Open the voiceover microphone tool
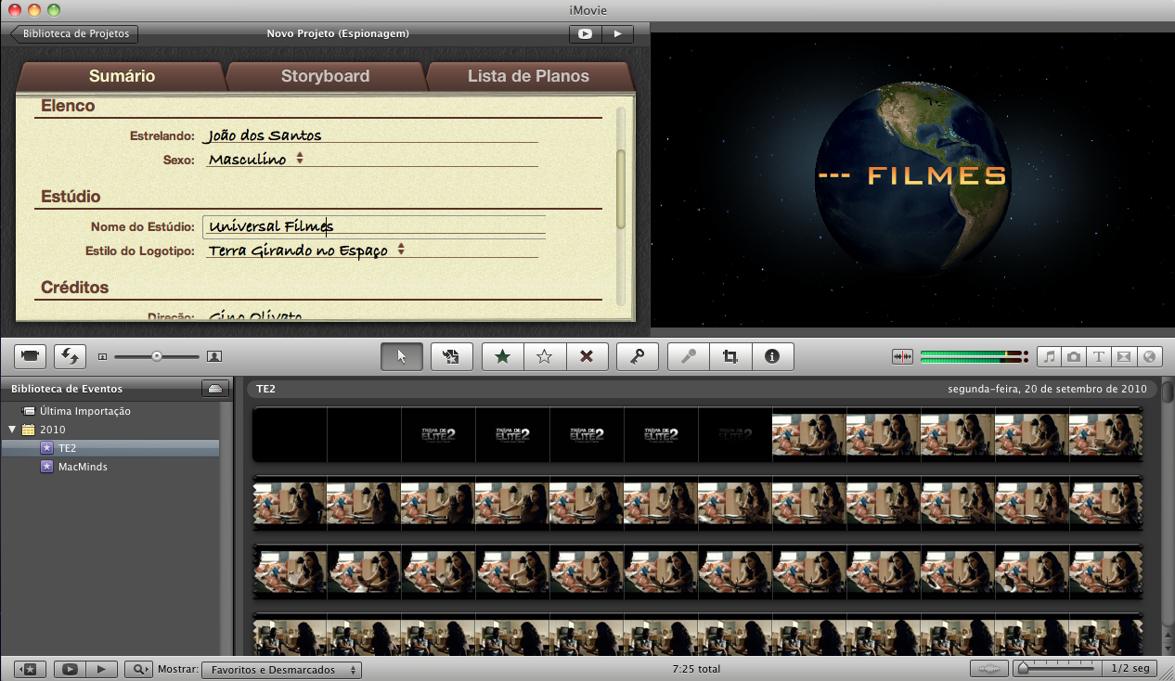 point(689,356)
